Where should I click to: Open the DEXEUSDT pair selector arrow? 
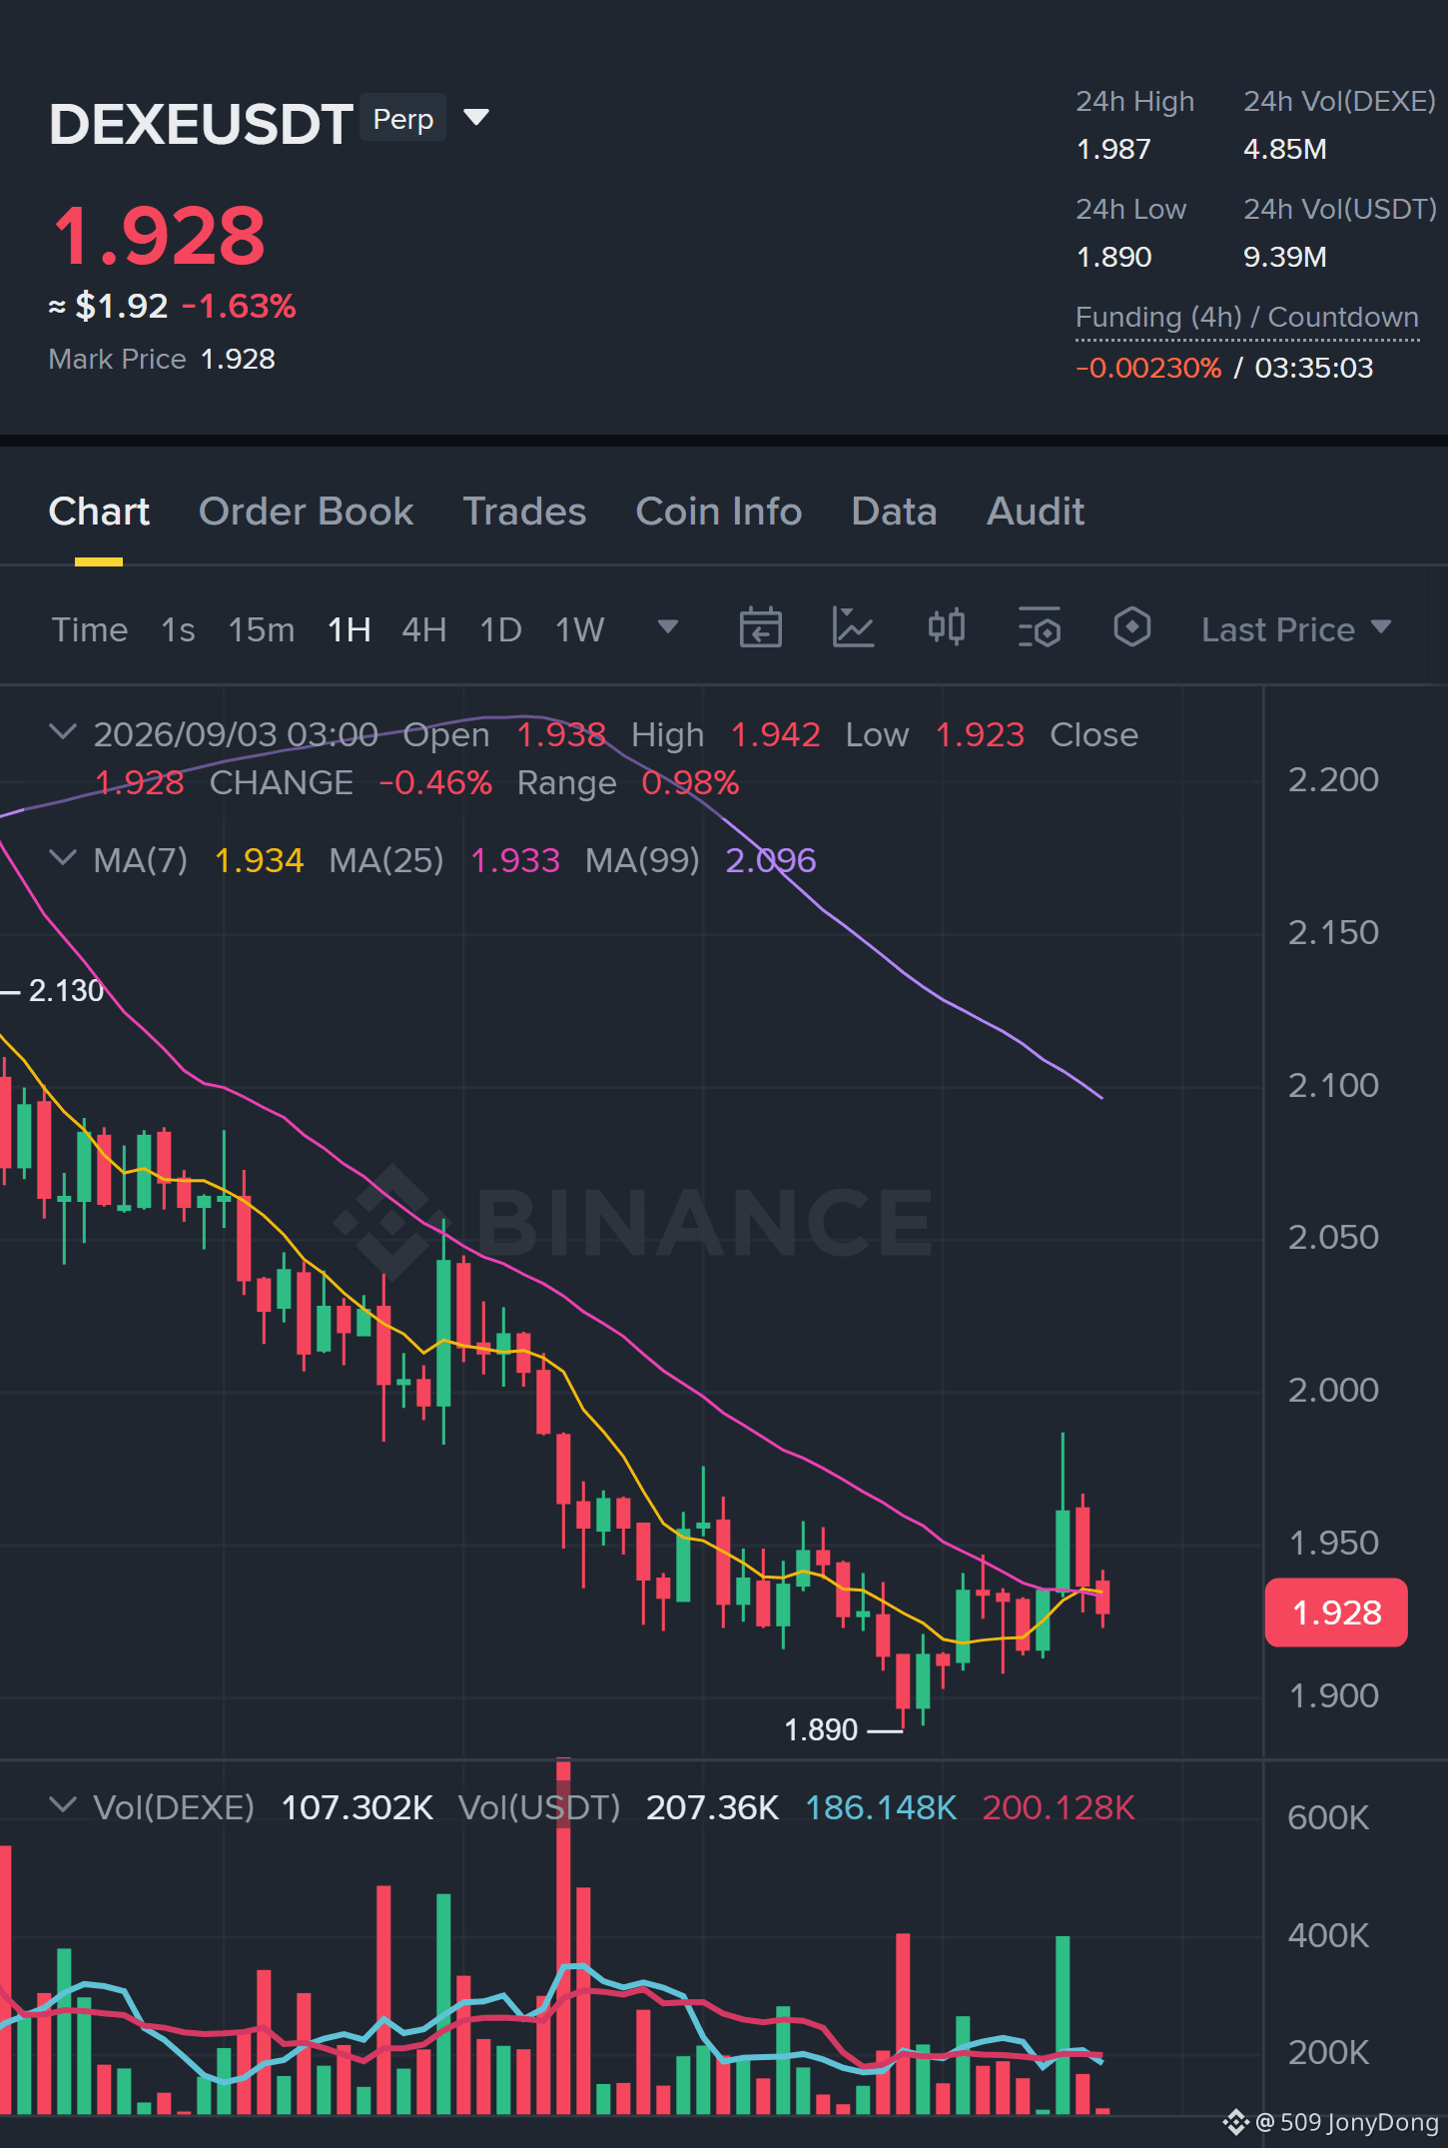[476, 118]
